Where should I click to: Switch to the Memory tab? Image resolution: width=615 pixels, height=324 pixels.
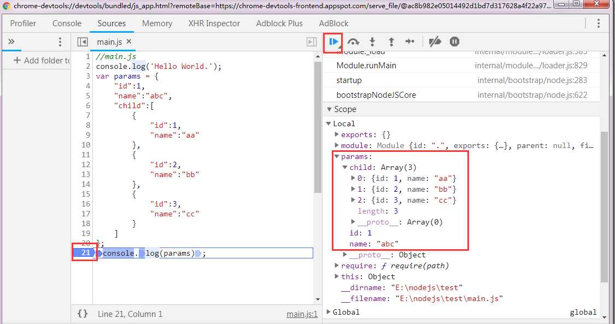(x=157, y=23)
